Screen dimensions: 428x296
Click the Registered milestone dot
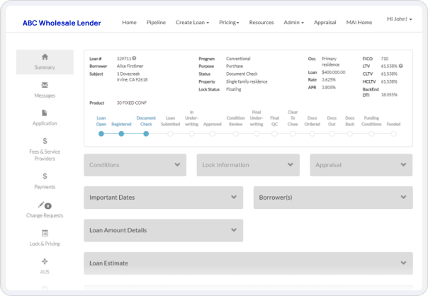coord(121,134)
